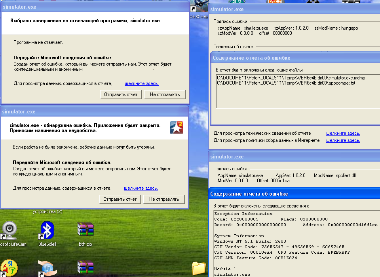Click Отправить отчет in the not-responding dialog
This screenshot has height=277, width=380.
tap(121, 94)
